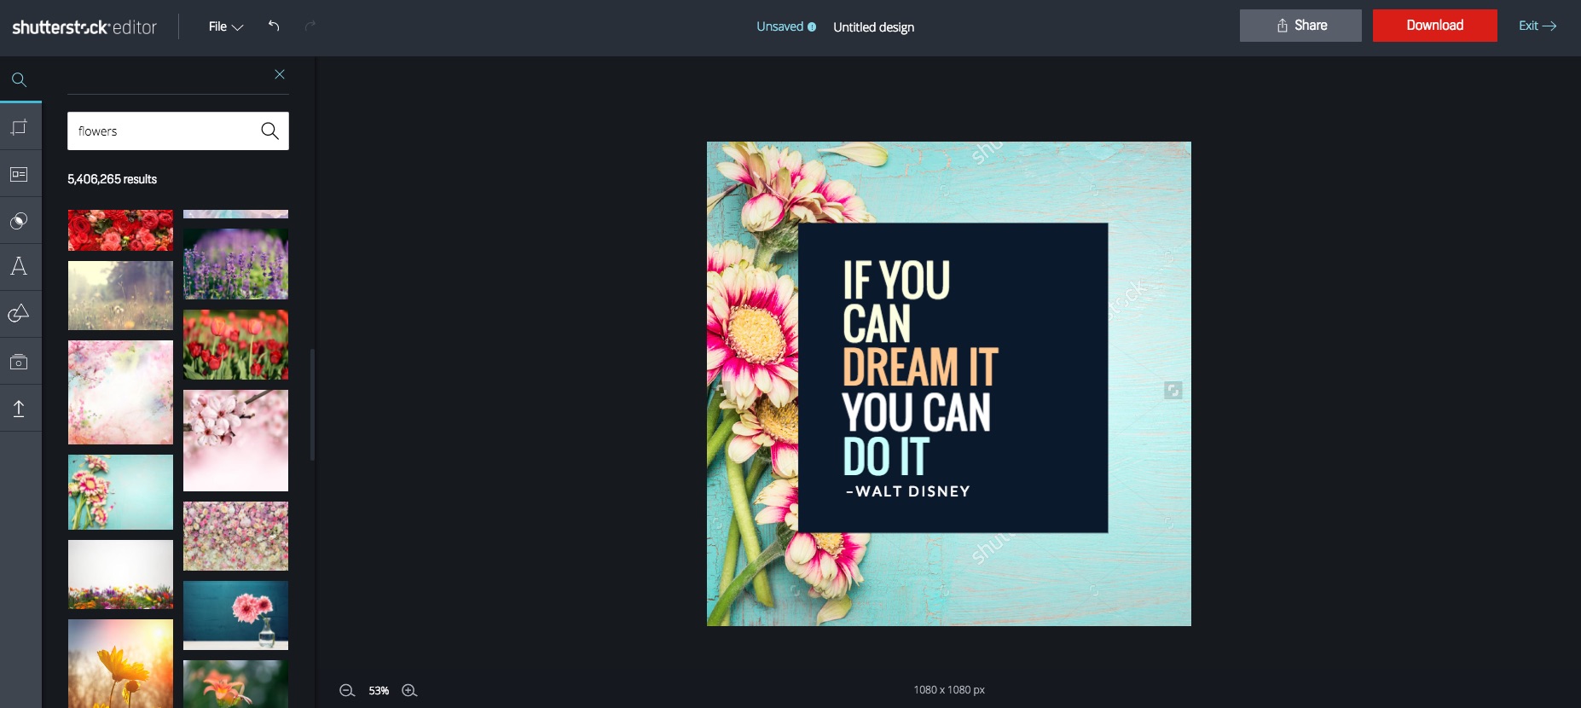Select the Text tool icon
1581x708 pixels.
coord(19,267)
